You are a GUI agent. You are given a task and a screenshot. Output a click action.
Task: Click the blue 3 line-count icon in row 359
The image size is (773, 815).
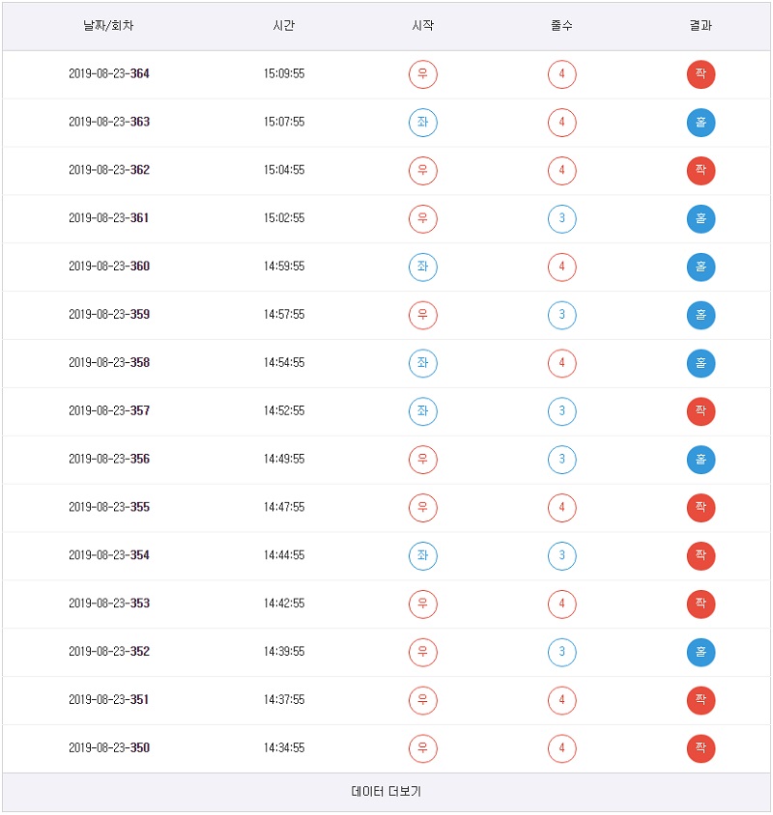click(x=561, y=315)
